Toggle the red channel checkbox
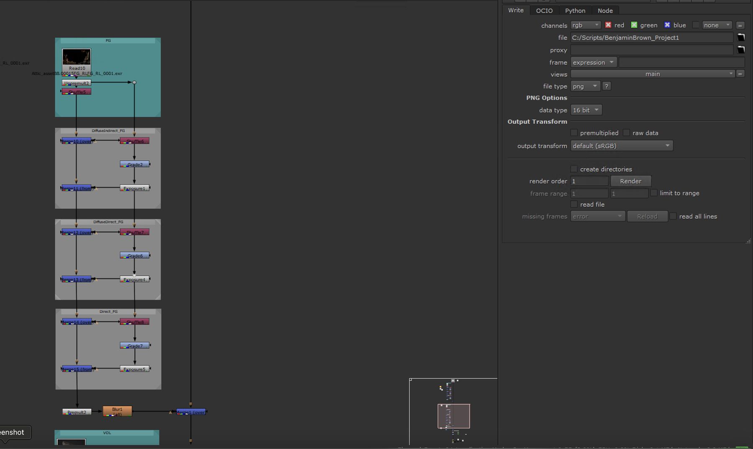Viewport: 753px width, 449px height. point(608,25)
